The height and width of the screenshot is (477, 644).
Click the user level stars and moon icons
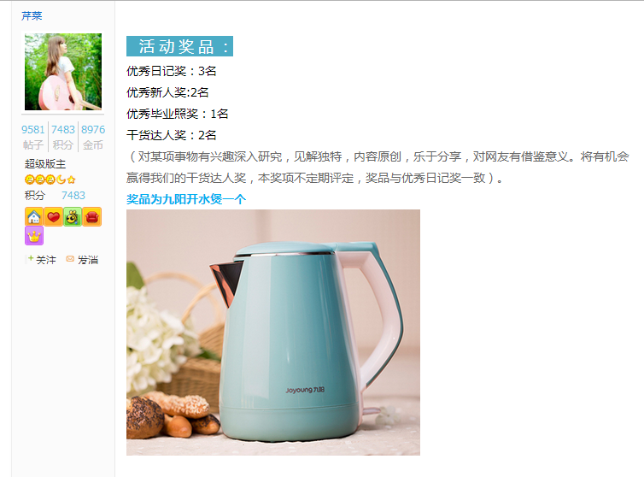point(50,180)
